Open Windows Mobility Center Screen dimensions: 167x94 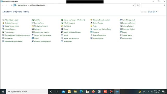click(x=42, y=41)
